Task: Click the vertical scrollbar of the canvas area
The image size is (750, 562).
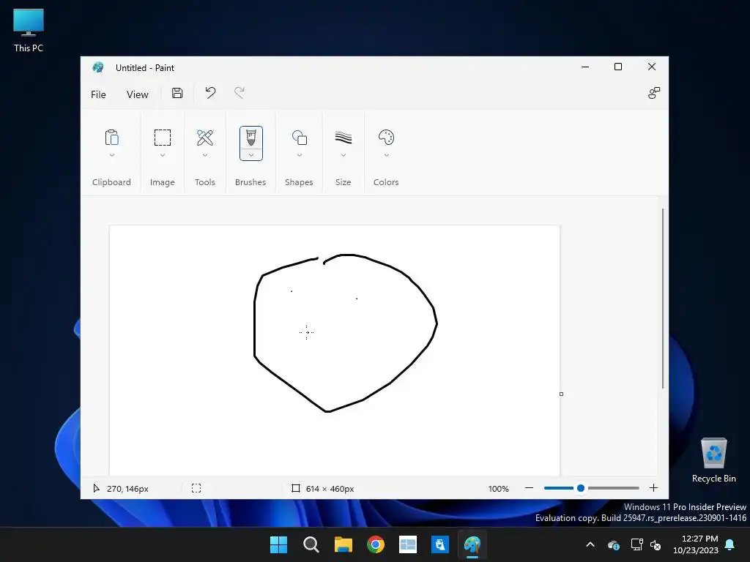Action: [662, 299]
